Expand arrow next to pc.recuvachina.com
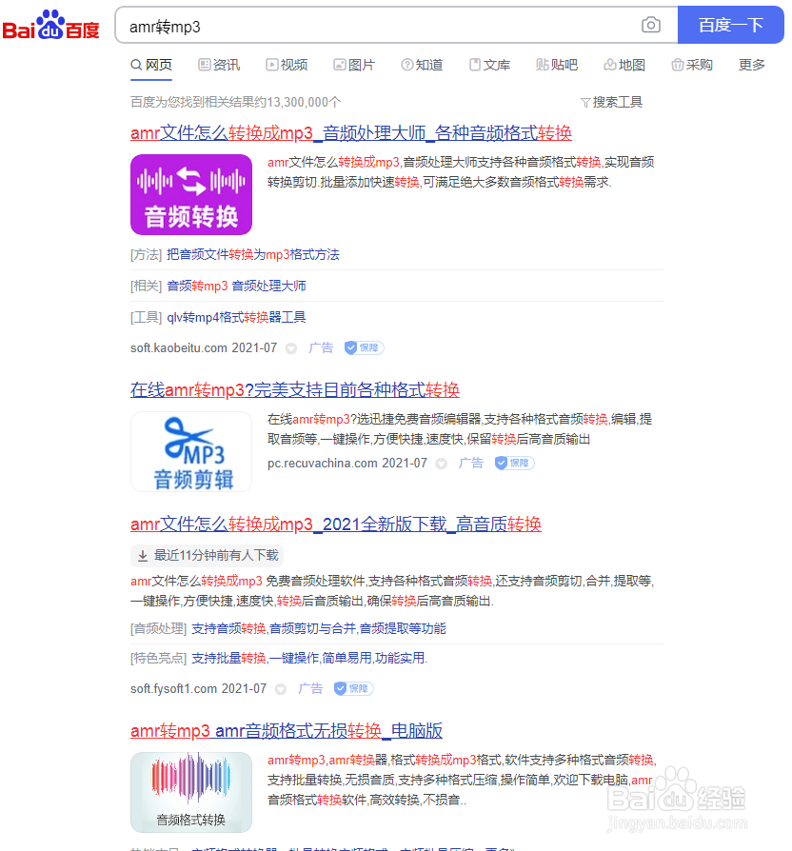This screenshot has width=792, height=851. (x=442, y=464)
